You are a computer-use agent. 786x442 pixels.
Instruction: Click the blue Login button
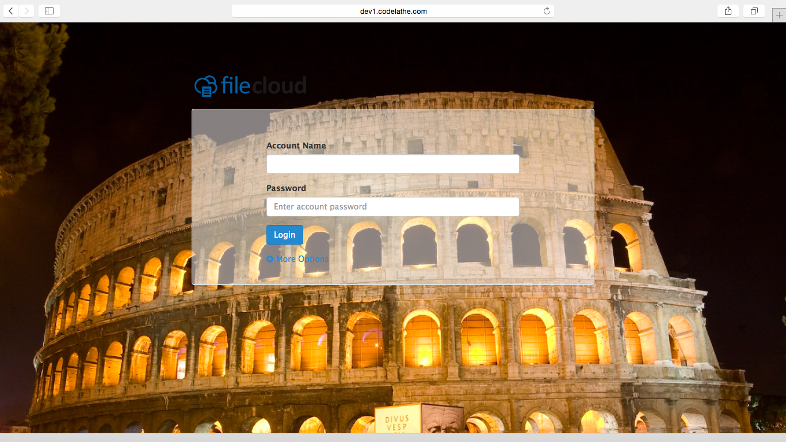coord(285,235)
